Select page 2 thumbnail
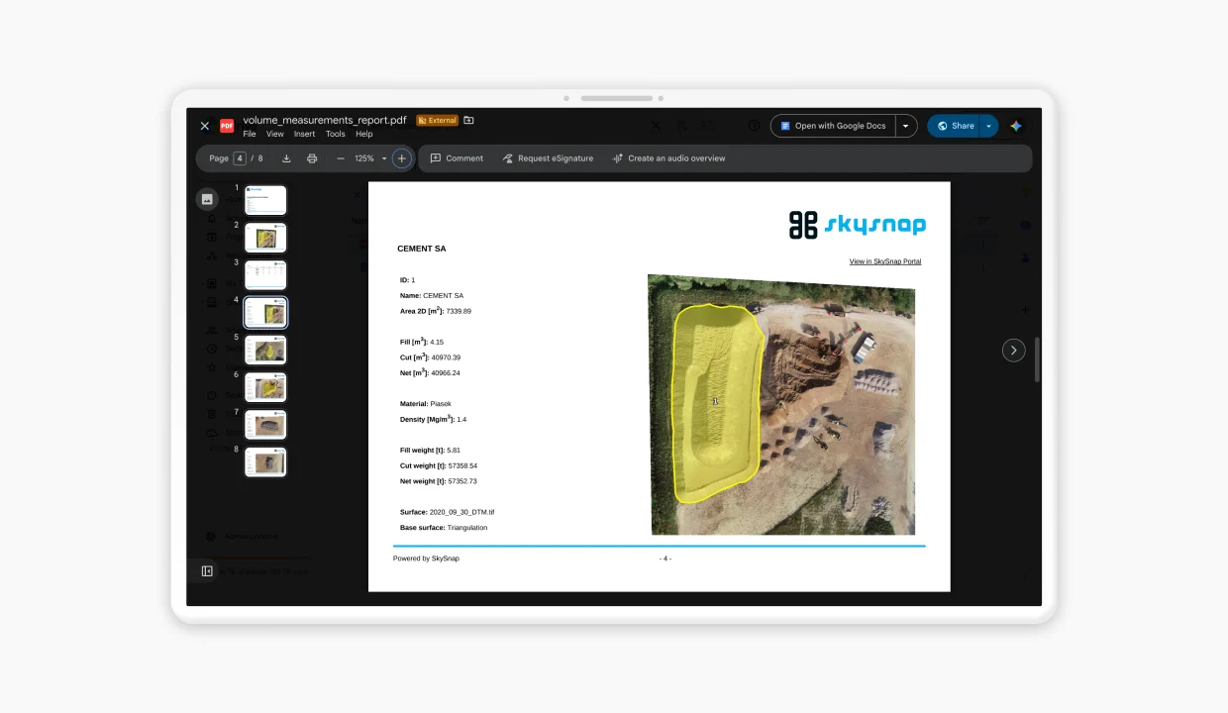 (265, 238)
